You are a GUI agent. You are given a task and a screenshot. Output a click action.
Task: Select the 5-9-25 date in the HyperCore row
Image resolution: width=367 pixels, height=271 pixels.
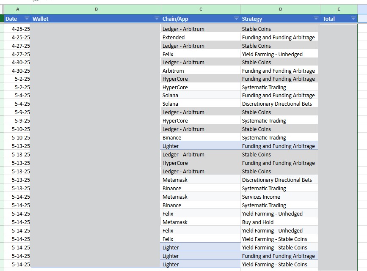[x=17, y=121]
